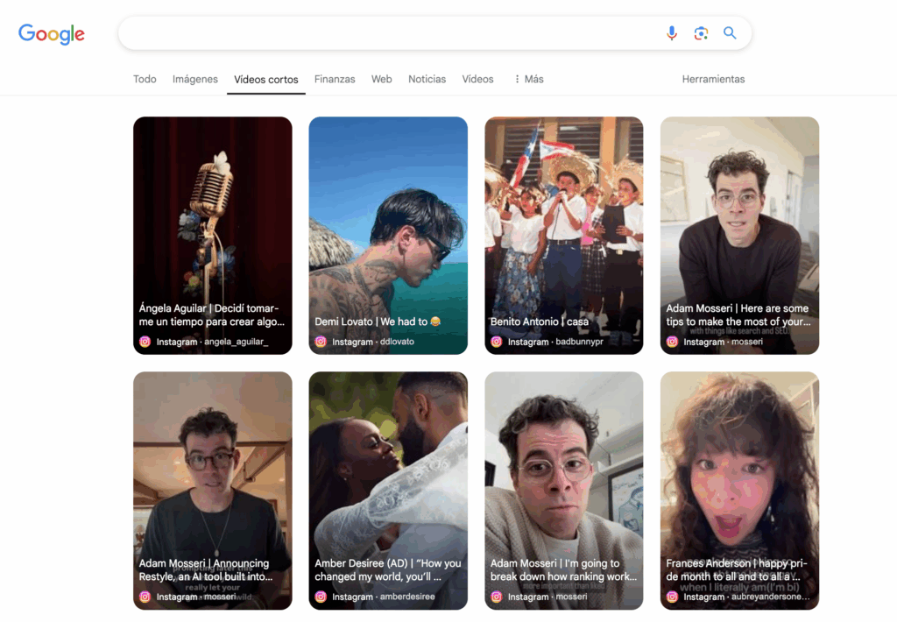Click title 'Amber Desiree (AD) | How you changed'
Image resolution: width=897 pixels, height=622 pixels.
coord(388,570)
